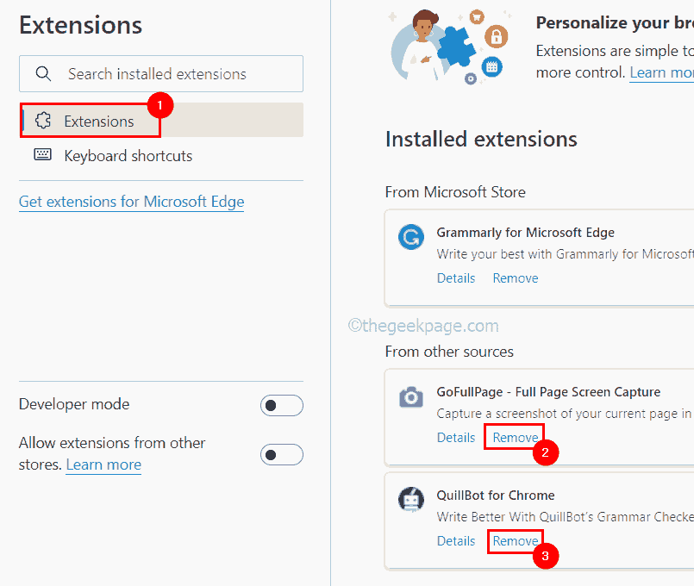The height and width of the screenshot is (586, 694).
Task: Select the Extensions sidebar tab
Action: pos(97,121)
